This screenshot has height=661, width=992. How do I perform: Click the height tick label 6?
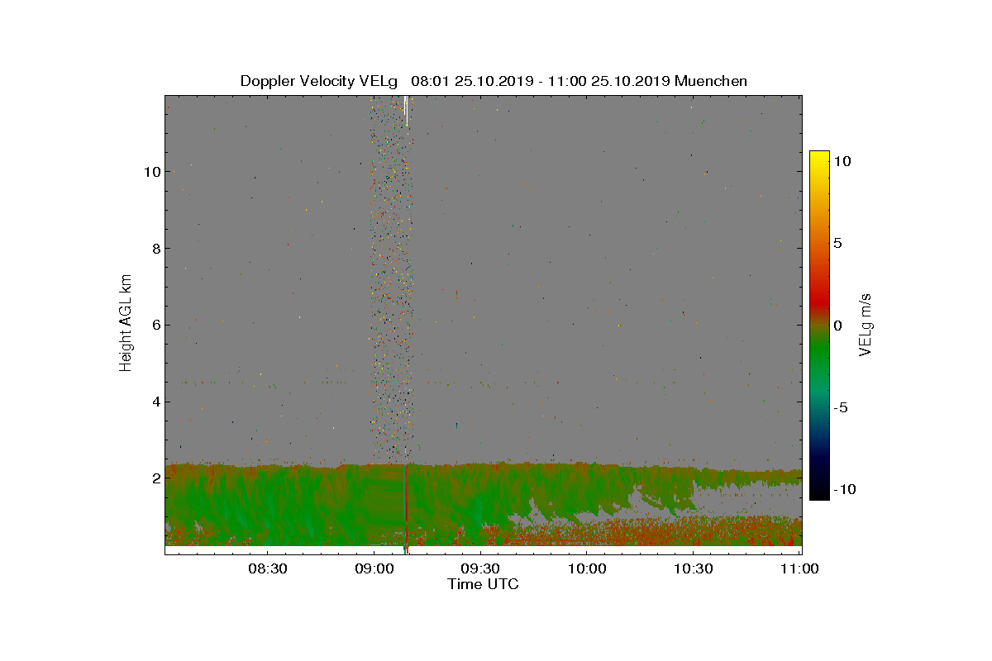[155, 325]
